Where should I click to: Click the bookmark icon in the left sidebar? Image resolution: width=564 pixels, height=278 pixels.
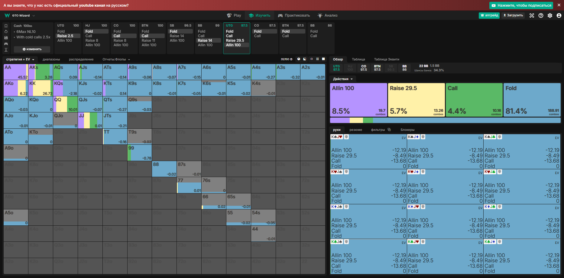tap(6, 26)
